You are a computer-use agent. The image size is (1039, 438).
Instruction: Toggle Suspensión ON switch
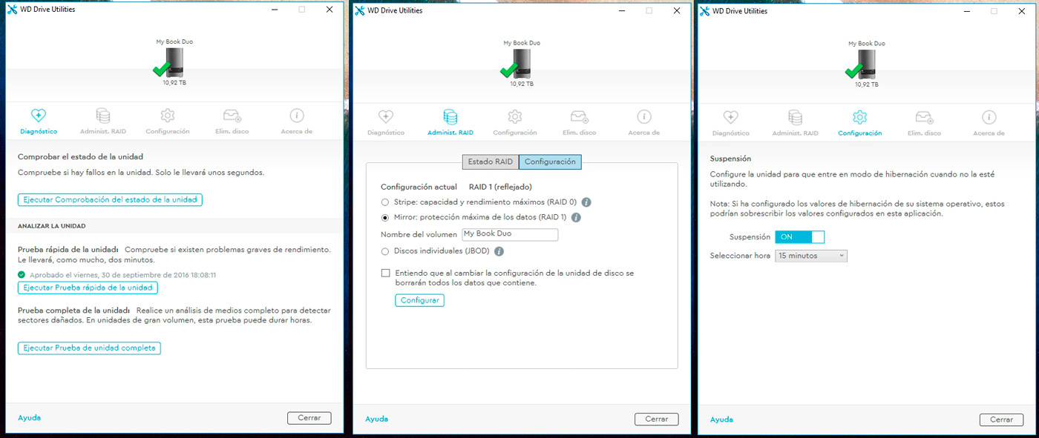(799, 237)
